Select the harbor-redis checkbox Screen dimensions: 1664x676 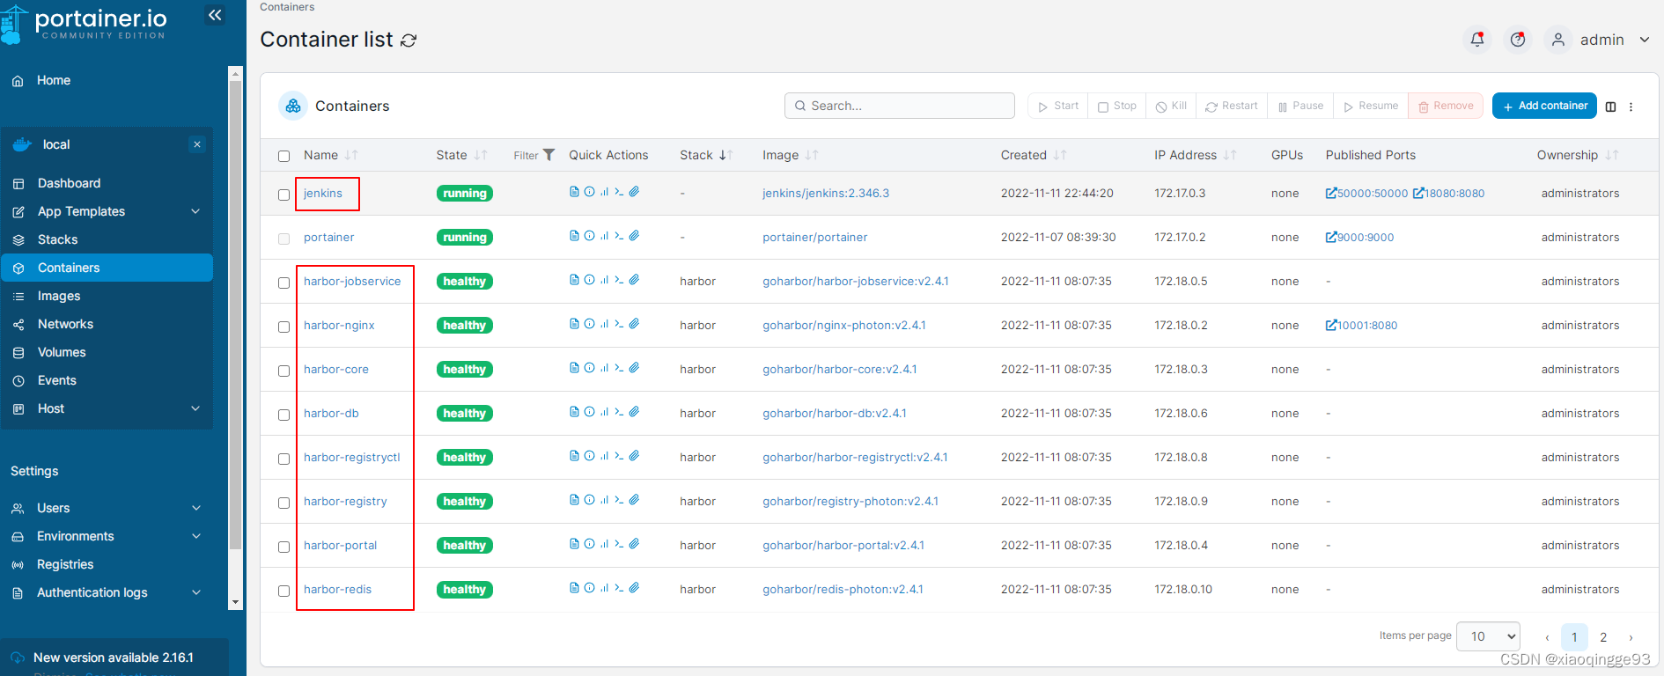click(x=283, y=591)
